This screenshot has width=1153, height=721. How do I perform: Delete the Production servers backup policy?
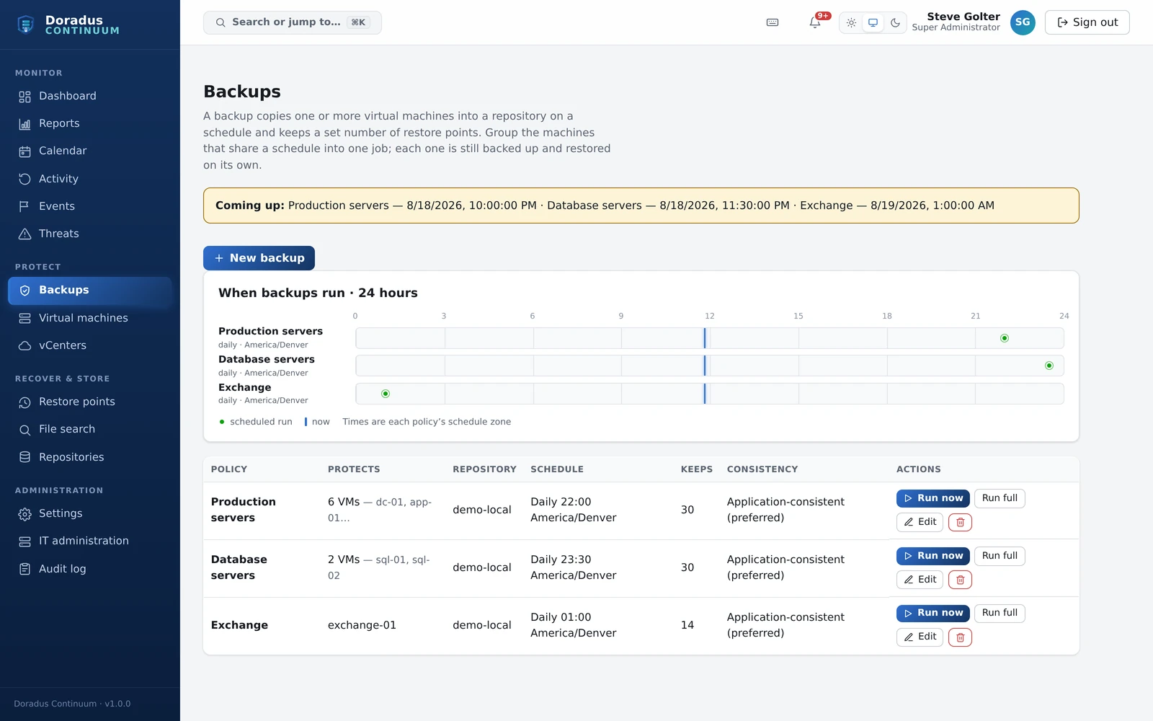click(960, 522)
